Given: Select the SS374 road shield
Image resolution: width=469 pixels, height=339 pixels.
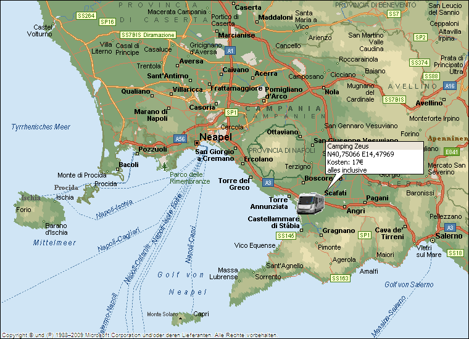Looking at the screenshot, I should click(x=419, y=63).
